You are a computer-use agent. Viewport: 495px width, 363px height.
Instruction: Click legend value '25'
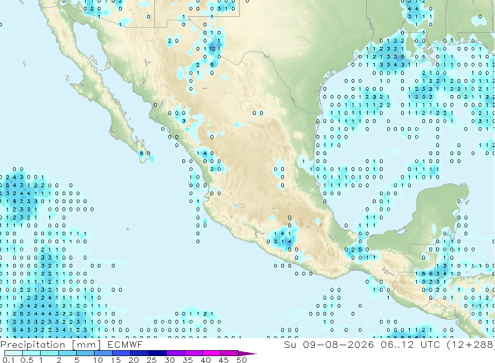[151, 360]
